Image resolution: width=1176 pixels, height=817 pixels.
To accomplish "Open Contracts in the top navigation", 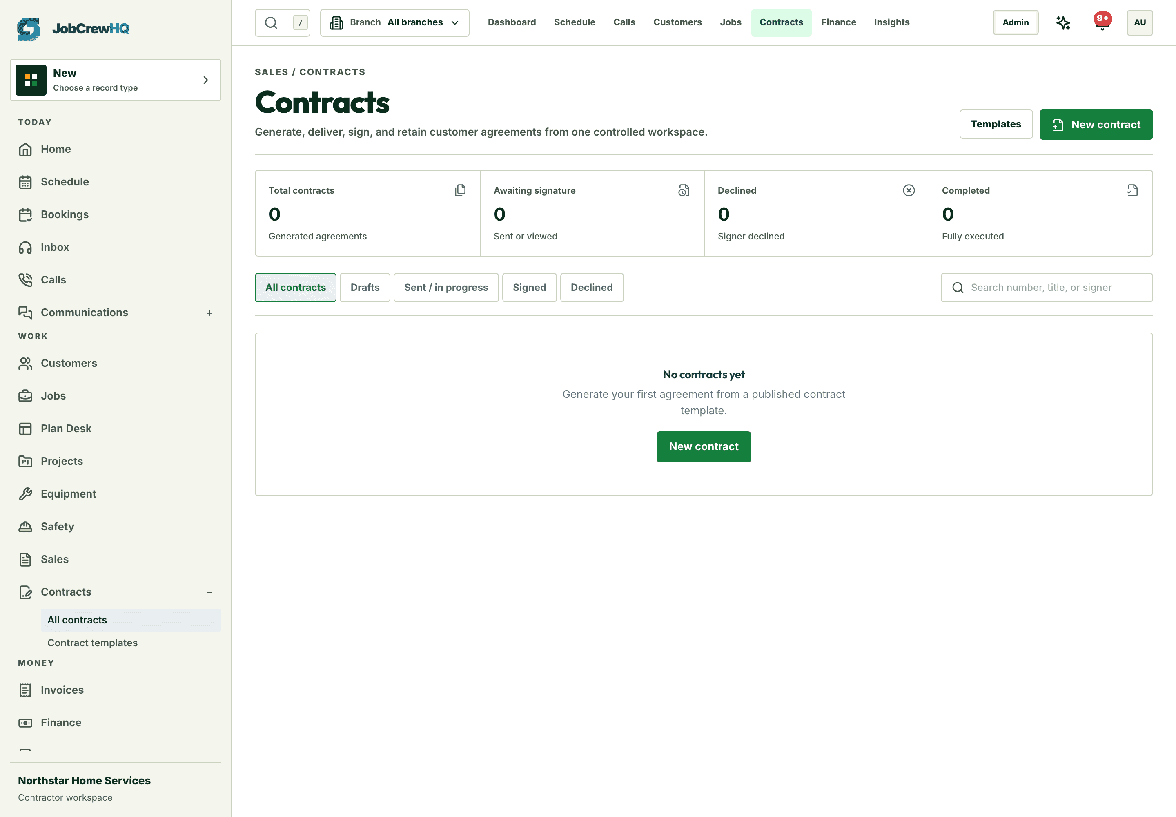I will (x=781, y=22).
